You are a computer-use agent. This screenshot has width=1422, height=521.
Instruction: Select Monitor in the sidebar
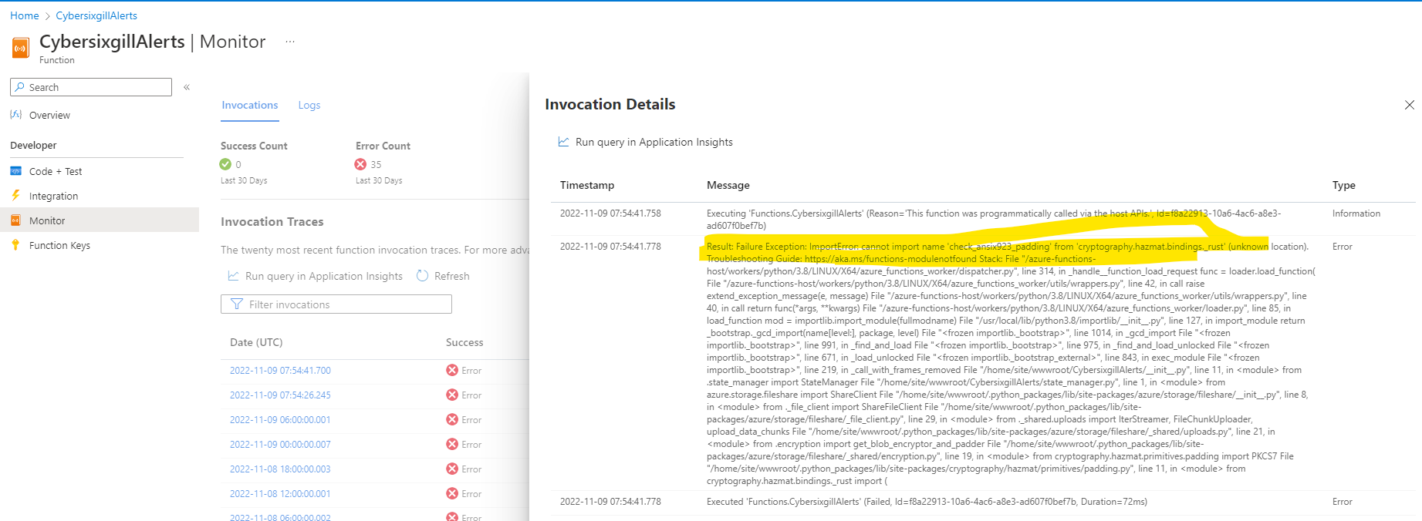(100, 220)
